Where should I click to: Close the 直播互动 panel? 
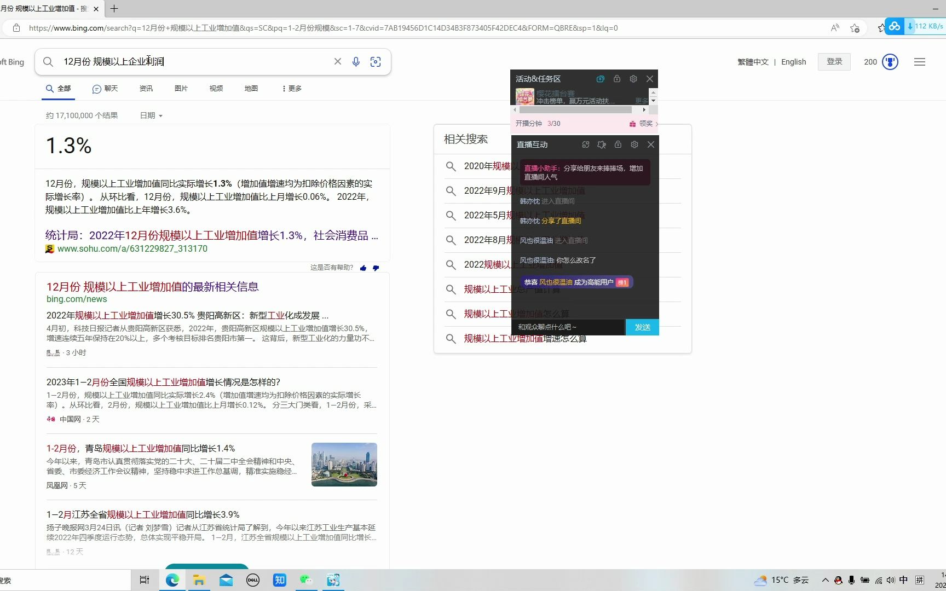(x=651, y=144)
